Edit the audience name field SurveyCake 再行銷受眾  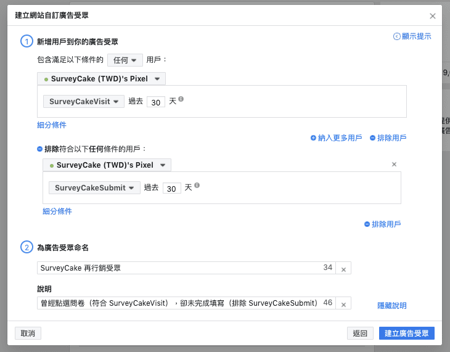point(186,268)
